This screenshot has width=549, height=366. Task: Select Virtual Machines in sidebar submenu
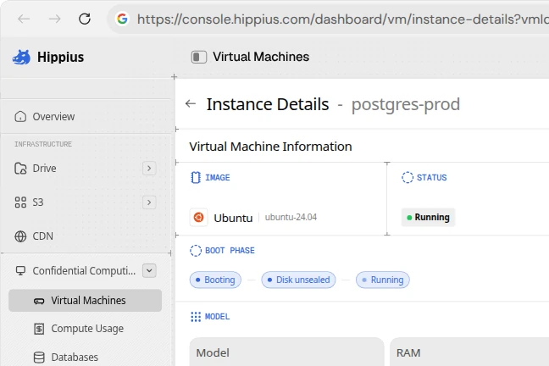coord(85,301)
